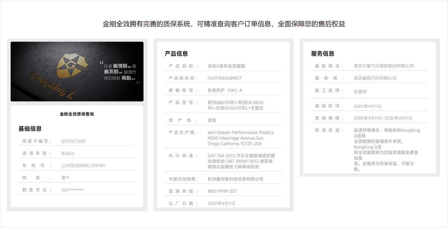Select the 车架号 label
Screen dimensions: 448x228
[37, 165]
